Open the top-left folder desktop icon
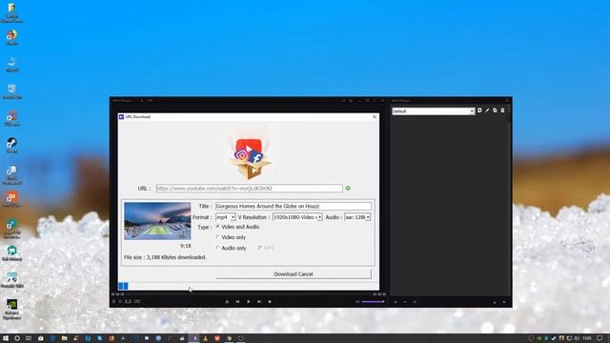 tap(11, 12)
